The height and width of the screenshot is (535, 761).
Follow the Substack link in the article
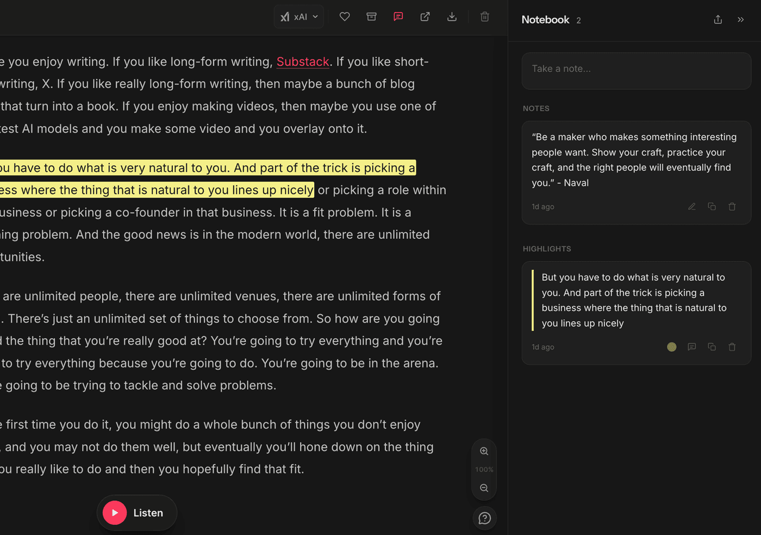coord(303,62)
